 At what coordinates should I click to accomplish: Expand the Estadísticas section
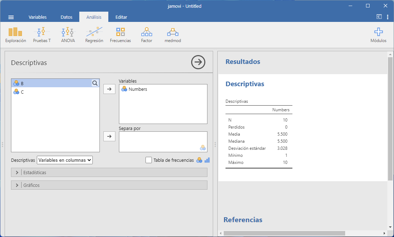(x=109, y=172)
